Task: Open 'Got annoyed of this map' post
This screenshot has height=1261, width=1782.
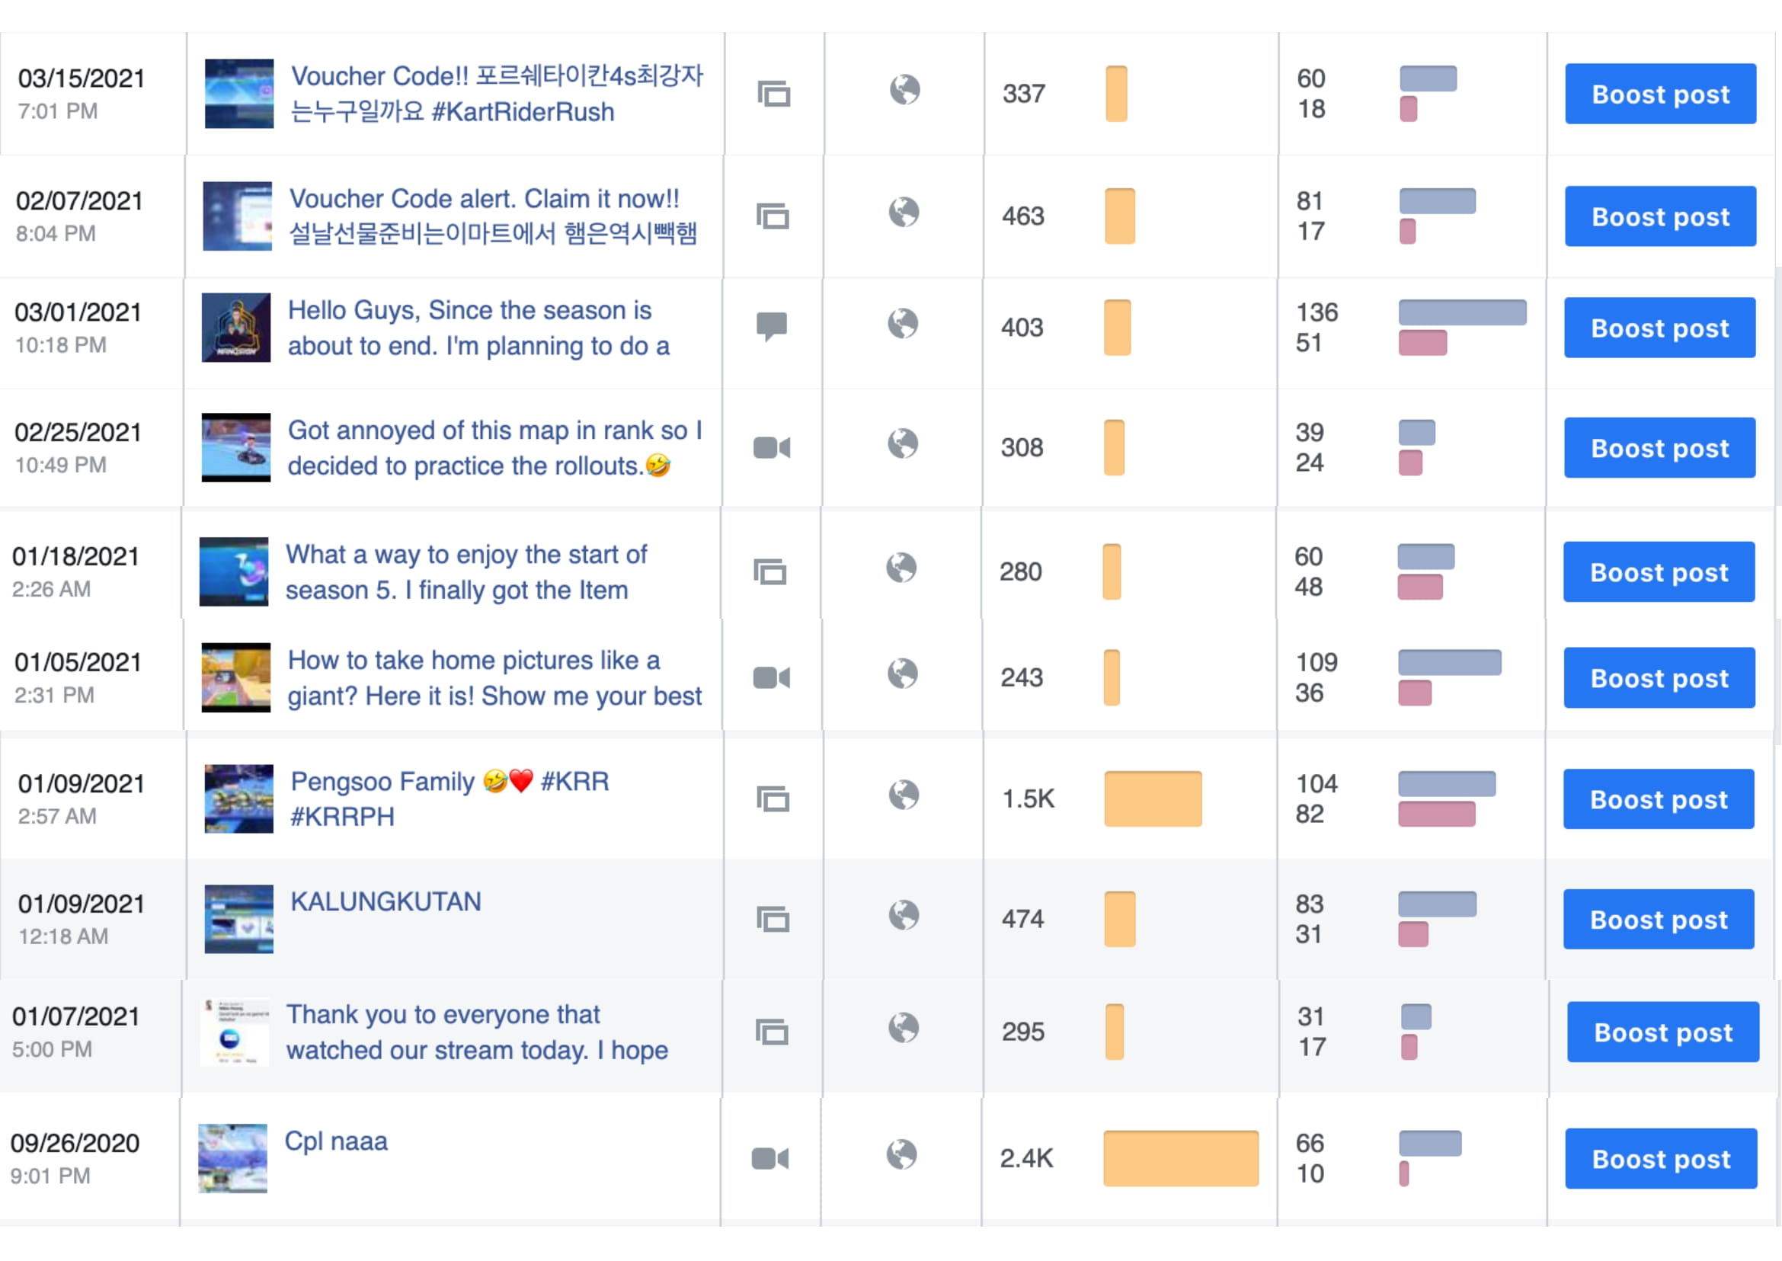Action: (494, 448)
